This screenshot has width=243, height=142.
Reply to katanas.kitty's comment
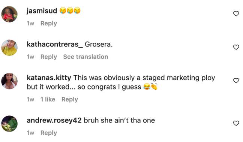pos(70,99)
